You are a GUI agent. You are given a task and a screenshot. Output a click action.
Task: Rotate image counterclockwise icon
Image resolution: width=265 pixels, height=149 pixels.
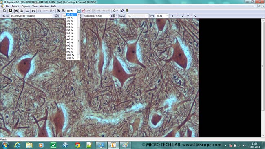[183, 16]
